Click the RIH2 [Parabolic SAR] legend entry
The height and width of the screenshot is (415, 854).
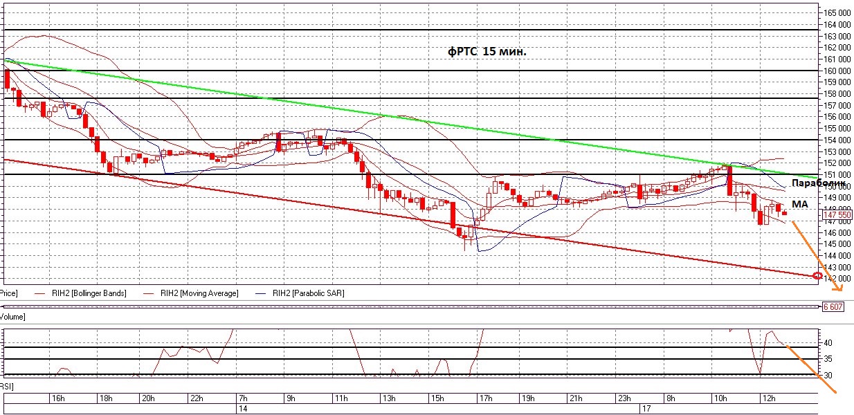click(x=300, y=293)
